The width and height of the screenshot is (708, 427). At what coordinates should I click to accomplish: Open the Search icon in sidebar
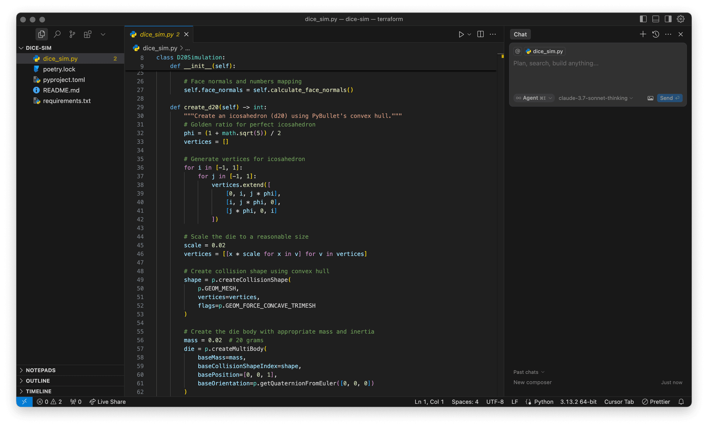click(57, 34)
